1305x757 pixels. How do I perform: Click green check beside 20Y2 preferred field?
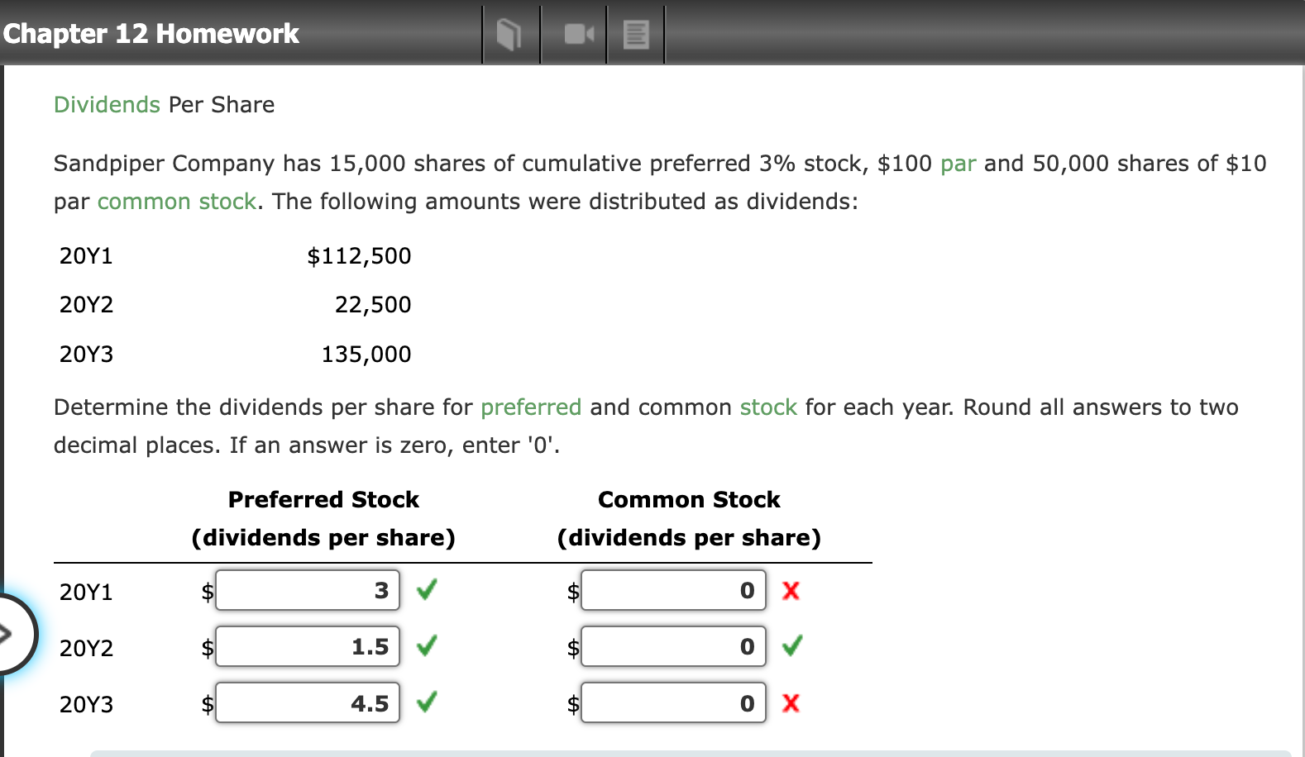(x=427, y=646)
